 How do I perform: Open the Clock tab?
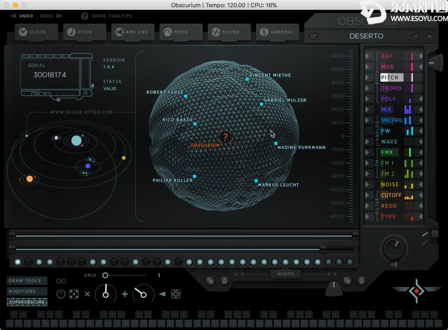coord(36,32)
